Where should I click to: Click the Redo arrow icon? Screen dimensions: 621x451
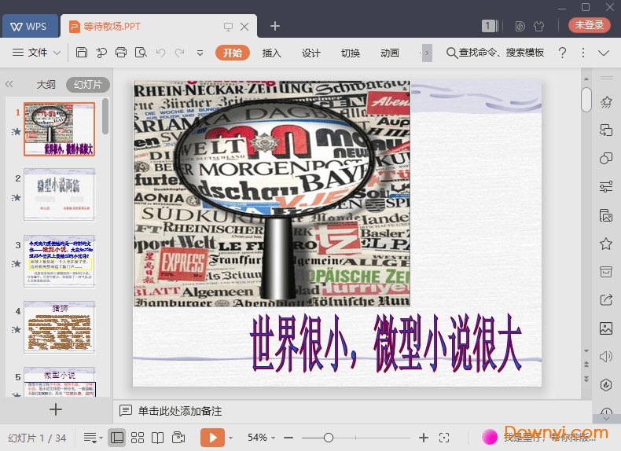coord(180,53)
